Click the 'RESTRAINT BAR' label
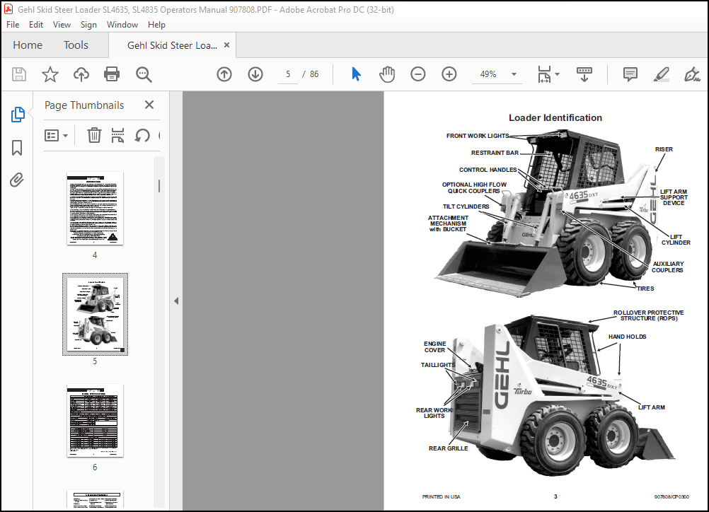Viewport: 709px width, 512px height. tap(495, 153)
